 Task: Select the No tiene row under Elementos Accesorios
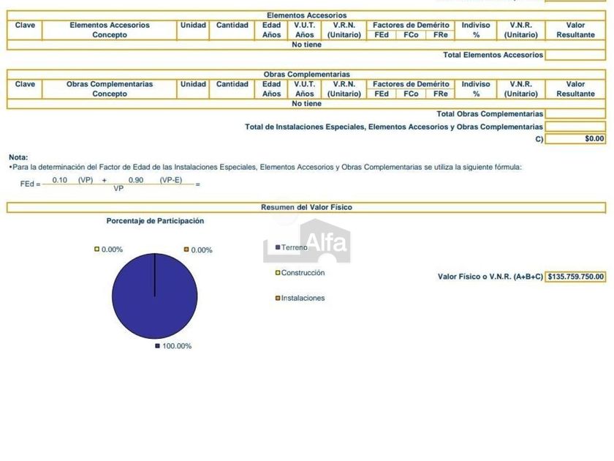[x=306, y=45]
